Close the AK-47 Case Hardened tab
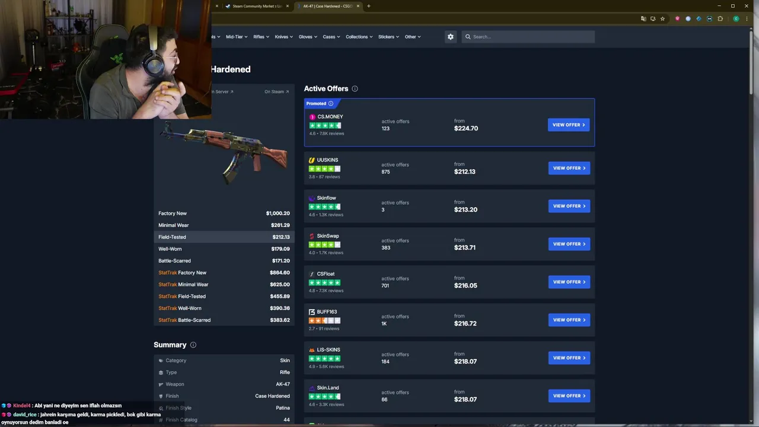This screenshot has height=427, width=759. click(358, 6)
